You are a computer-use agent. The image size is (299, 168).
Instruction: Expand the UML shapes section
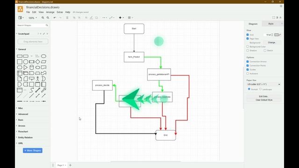tap(21, 143)
